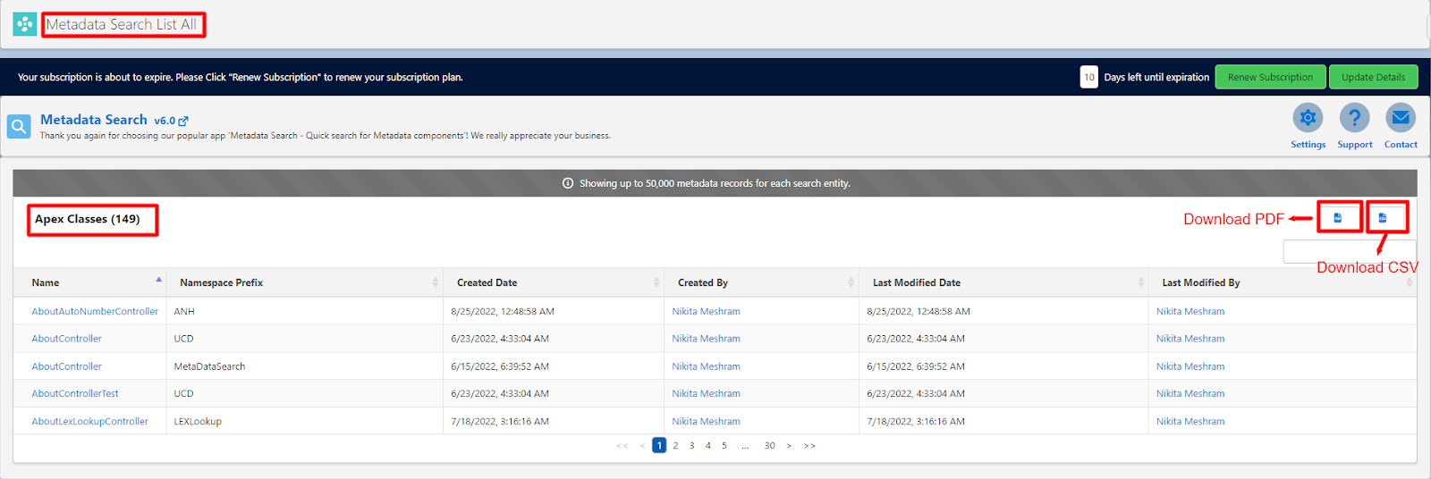1431x479 pixels.
Task: Open Settings gear icon
Action: [1308, 118]
